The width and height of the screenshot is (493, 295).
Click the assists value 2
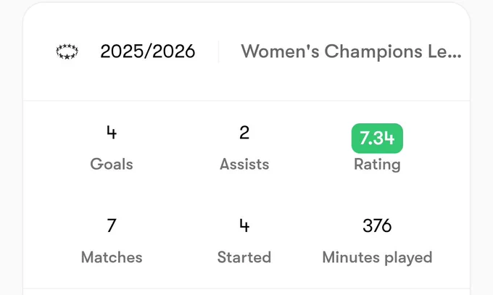244,133
